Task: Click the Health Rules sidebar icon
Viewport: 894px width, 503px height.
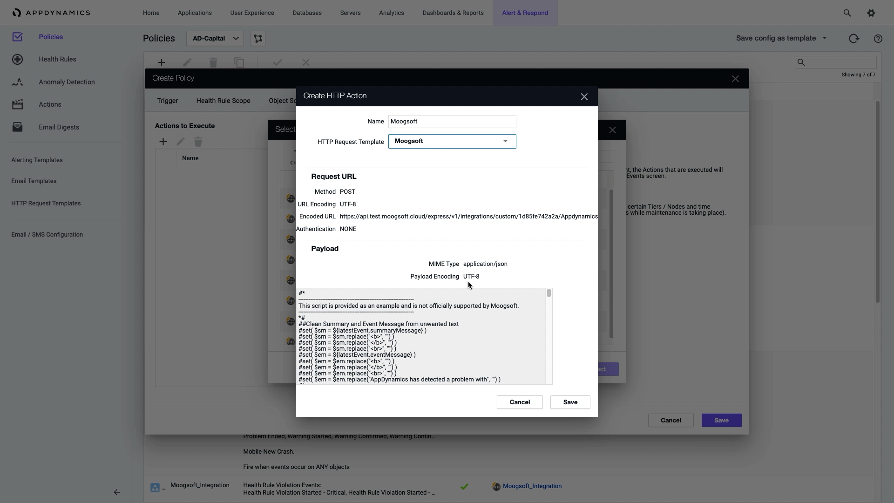Action: [17, 59]
